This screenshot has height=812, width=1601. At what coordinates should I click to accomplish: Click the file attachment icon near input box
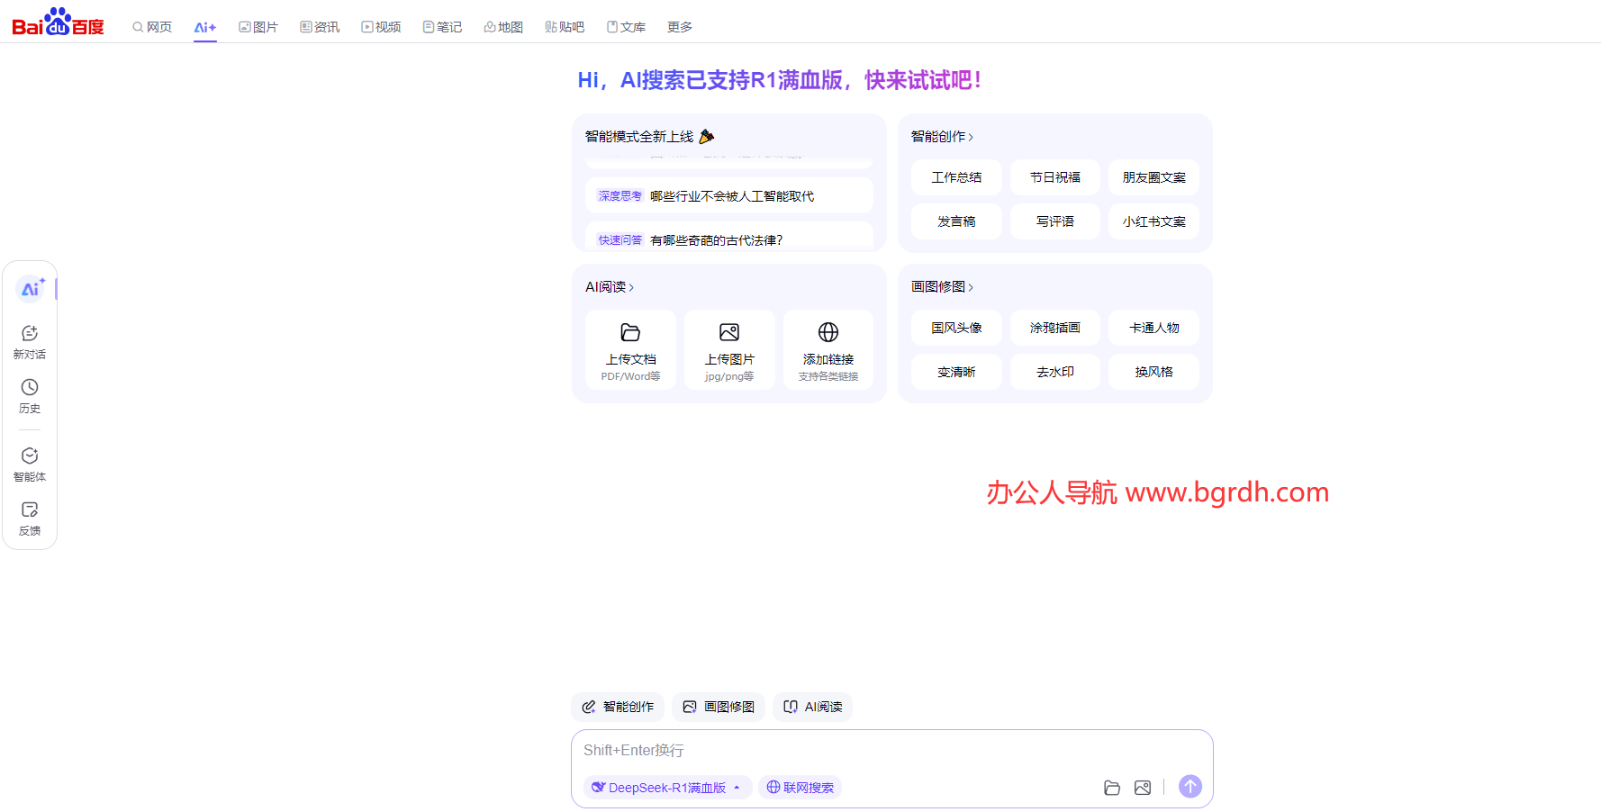point(1112,787)
